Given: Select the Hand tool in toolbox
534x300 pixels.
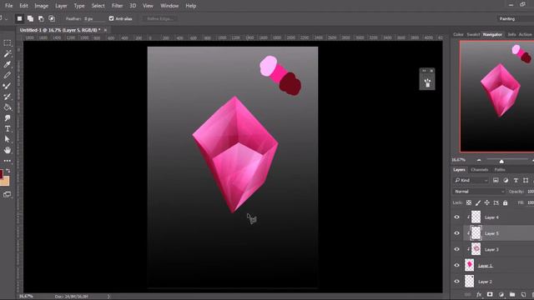Looking at the screenshot, I should [8, 150].
